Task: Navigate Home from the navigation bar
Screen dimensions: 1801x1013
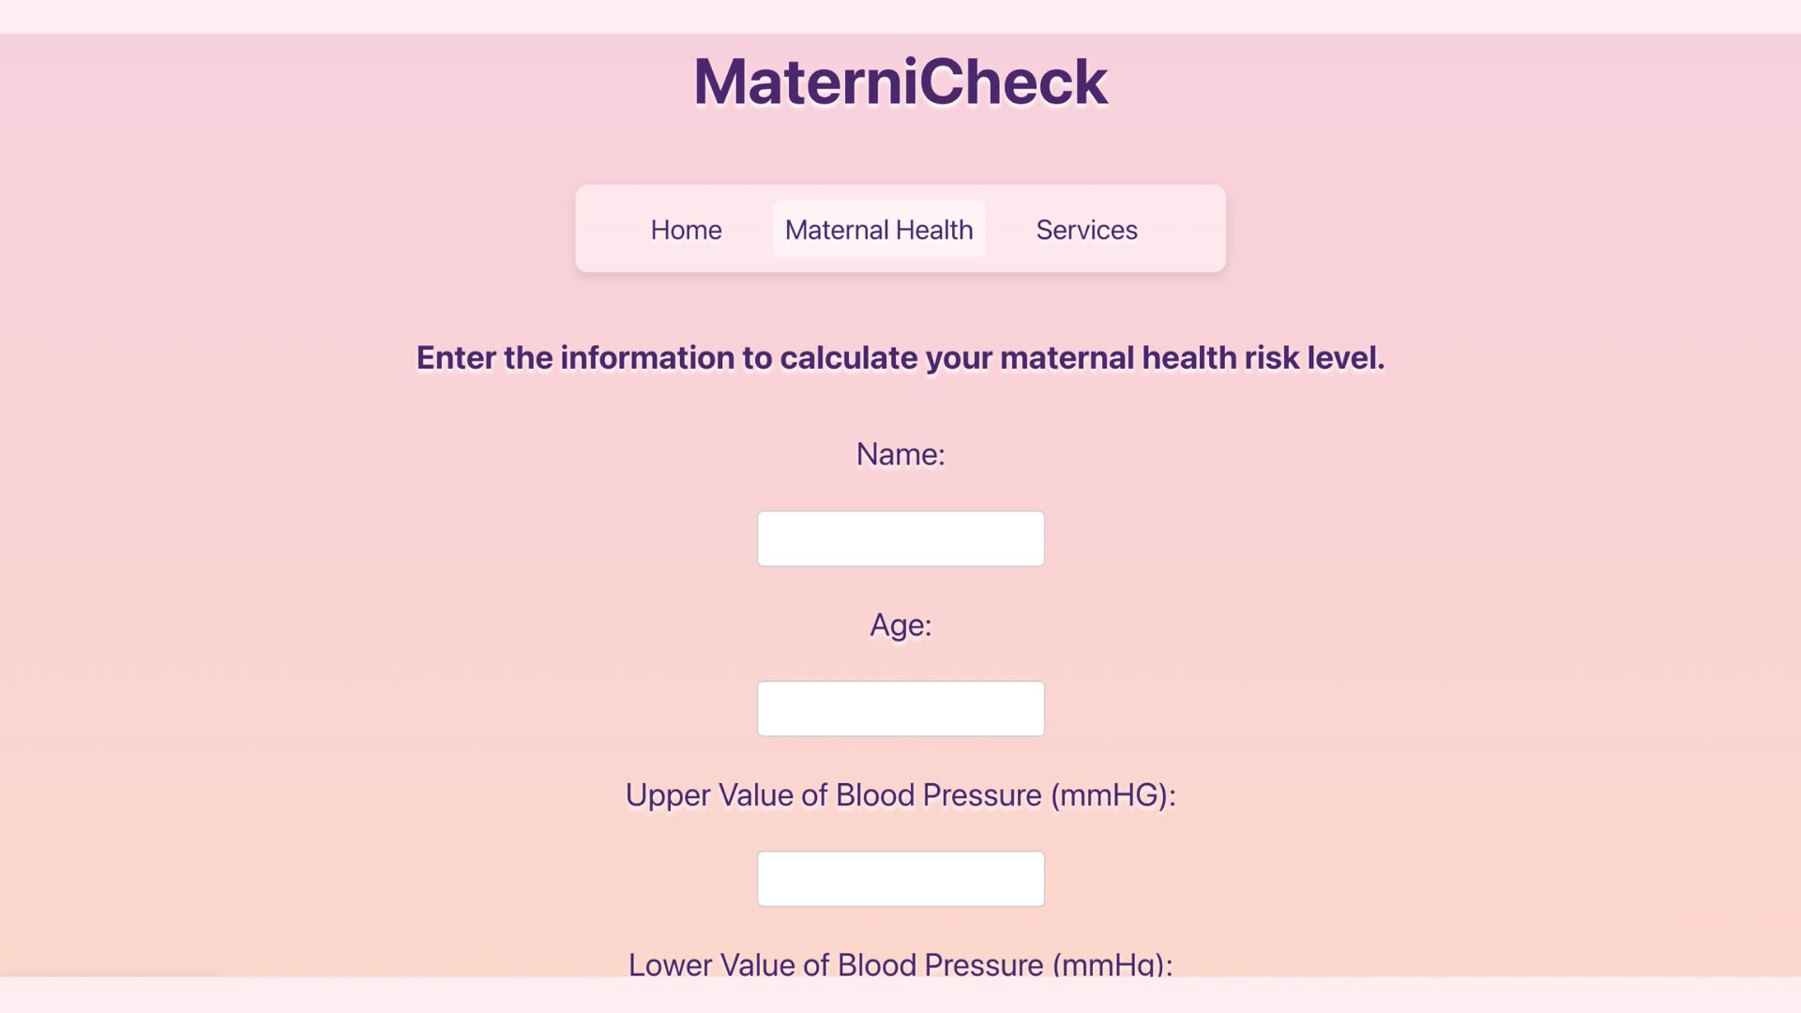Action: click(686, 230)
